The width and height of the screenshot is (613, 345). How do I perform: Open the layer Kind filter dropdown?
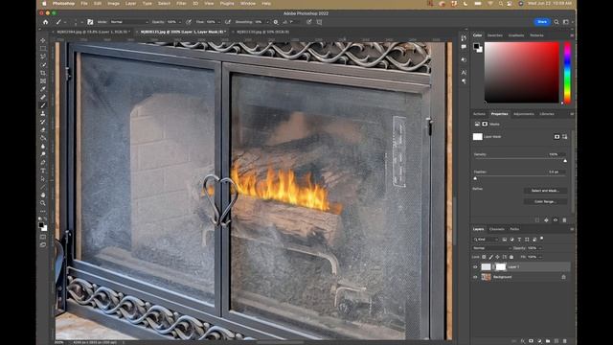(x=486, y=240)
